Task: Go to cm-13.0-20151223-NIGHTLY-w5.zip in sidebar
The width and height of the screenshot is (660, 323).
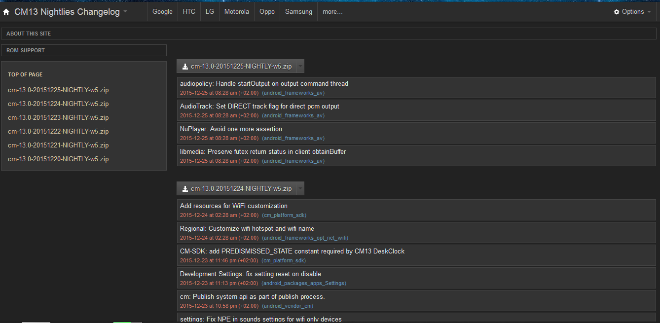Action: [x=58, y=117]
